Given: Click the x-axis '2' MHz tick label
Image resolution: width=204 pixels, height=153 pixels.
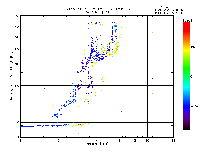Looking at the screenshot, I should click(59, 141).
